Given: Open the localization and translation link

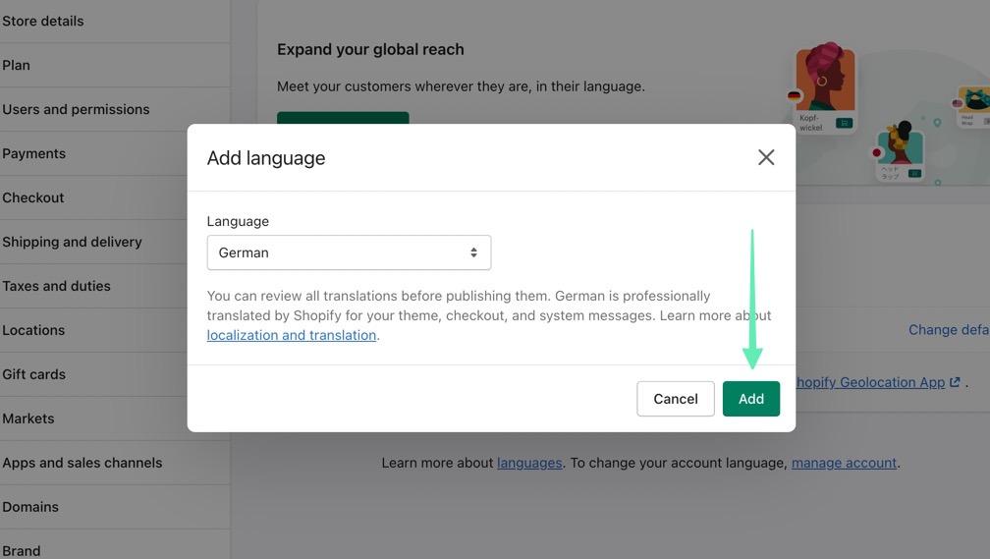Looking at the screenshot, I should (x=292, y=335).
